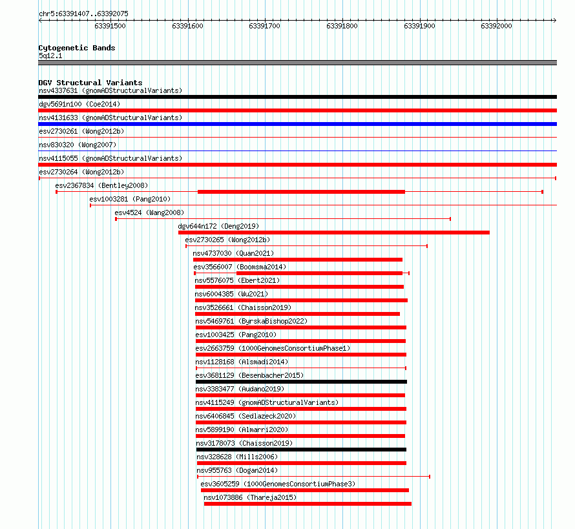The width and height of the screenshot is (575, 529).
Task: Click the red bar of dgv644n172 (Deng2019)
Action: click(x=334, y=233)
